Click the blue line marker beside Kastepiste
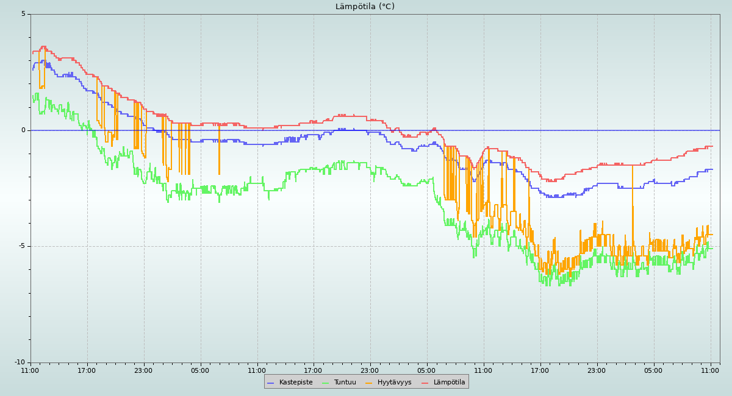732x396 pixels. point(271,383)
